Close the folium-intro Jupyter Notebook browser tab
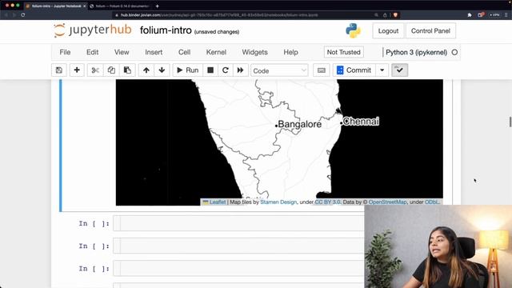Viewport: 512px width, 288px height. point(85,6)
